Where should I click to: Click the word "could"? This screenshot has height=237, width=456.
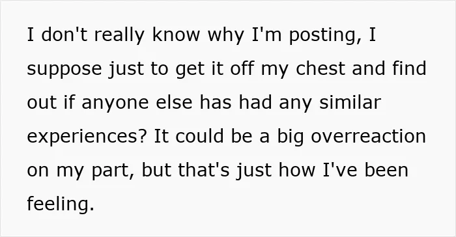pyautogui.click(x=199, y=136)
